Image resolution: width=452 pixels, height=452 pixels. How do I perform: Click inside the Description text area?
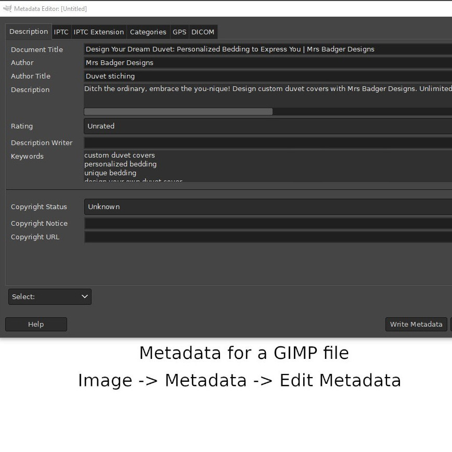(x=268, y=95)
